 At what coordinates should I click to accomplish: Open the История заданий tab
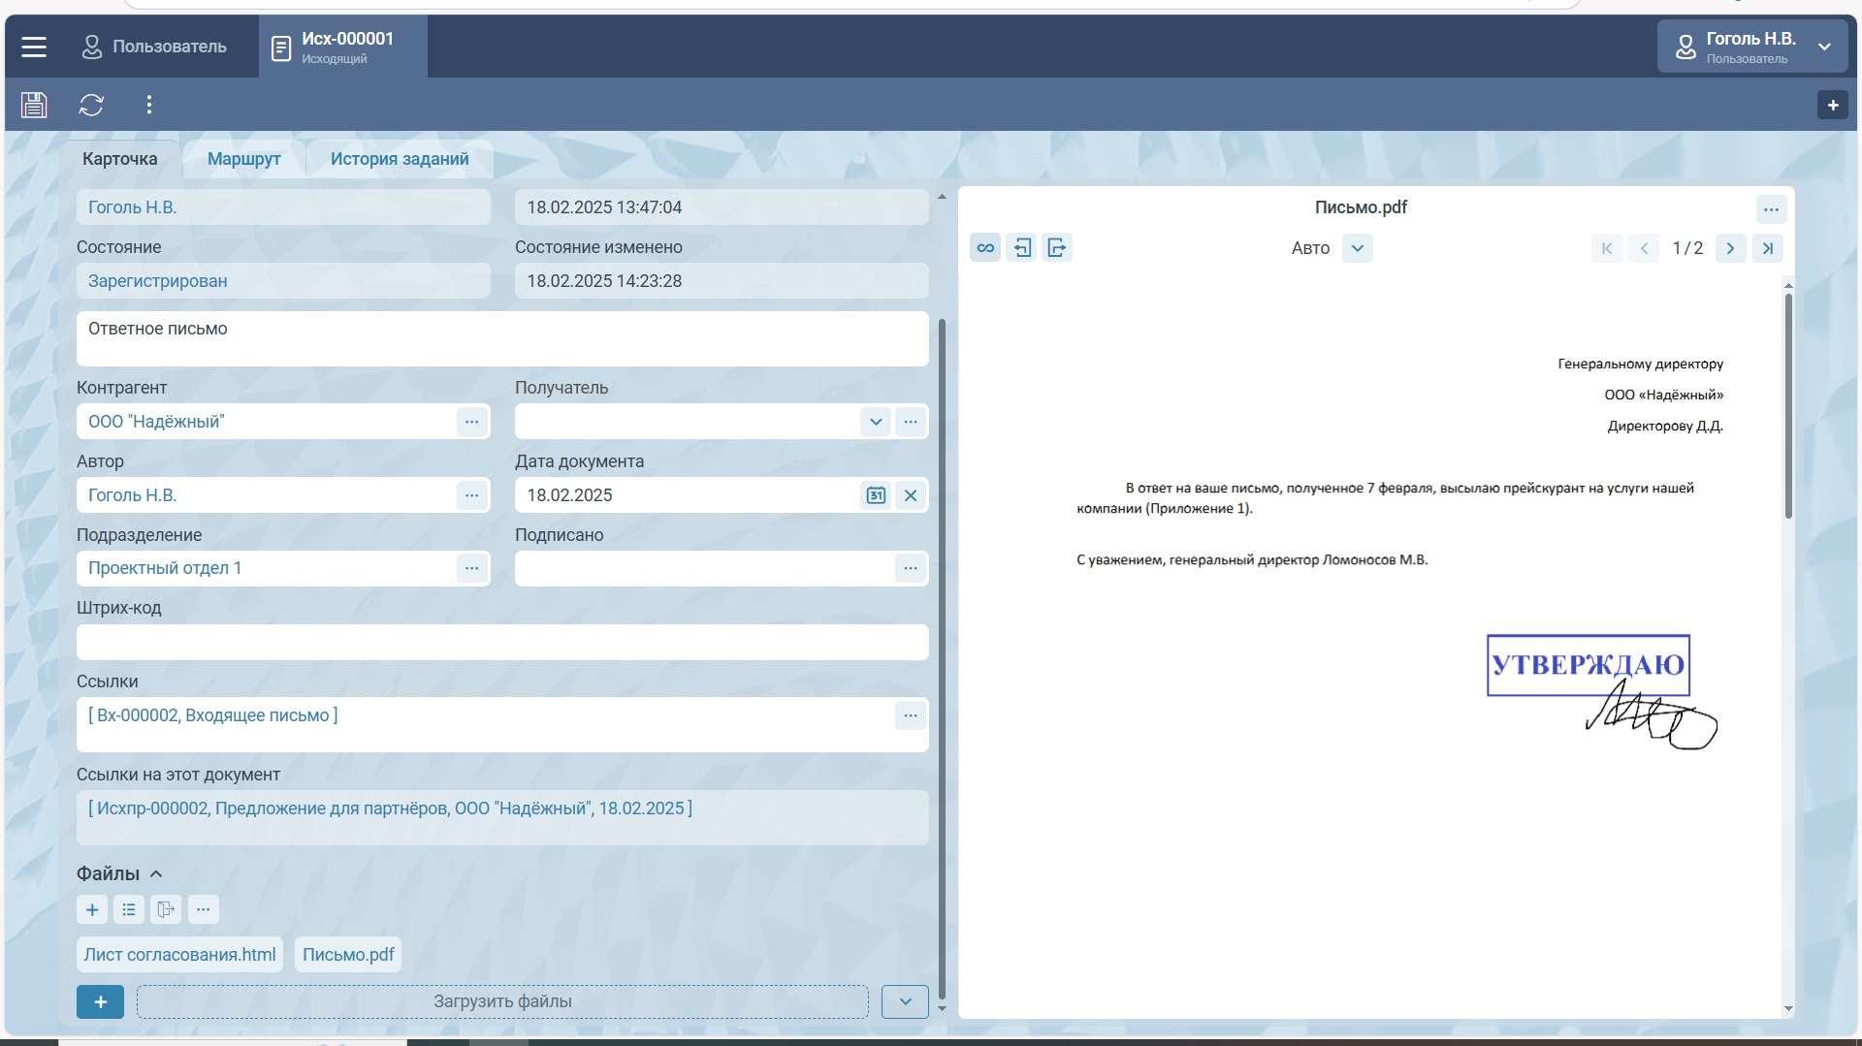399,159
